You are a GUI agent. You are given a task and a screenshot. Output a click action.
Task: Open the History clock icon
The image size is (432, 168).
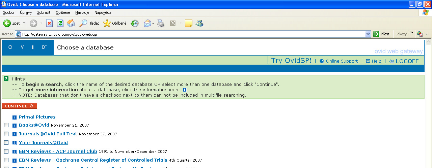click(x=135, y=23)
